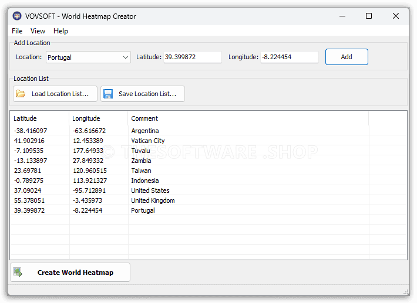Image resolution: width=417 pixels, height=303 pixels.
Task: Click the Longitude input field
Action: pyautogui.click(x=290, y=57)
